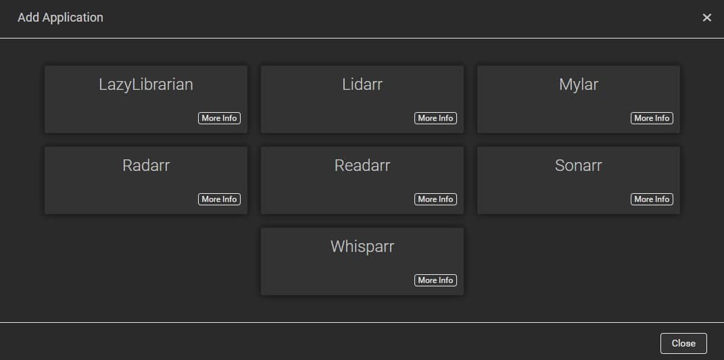View More Info for Sonarr
The width and height of the screenshot is (724, 360).
click(652, 199)
